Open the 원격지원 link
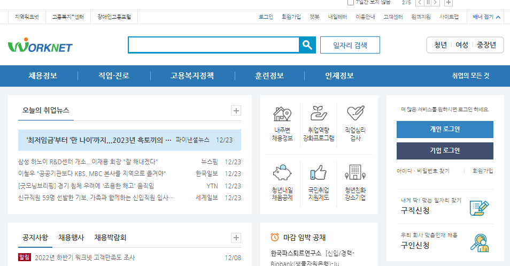510x266 pixels. coord(421,17)
